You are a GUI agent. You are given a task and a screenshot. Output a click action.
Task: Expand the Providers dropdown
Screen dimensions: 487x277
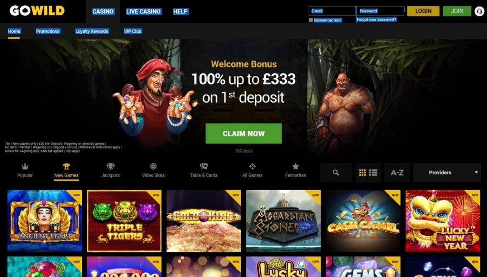pos(447,172)
